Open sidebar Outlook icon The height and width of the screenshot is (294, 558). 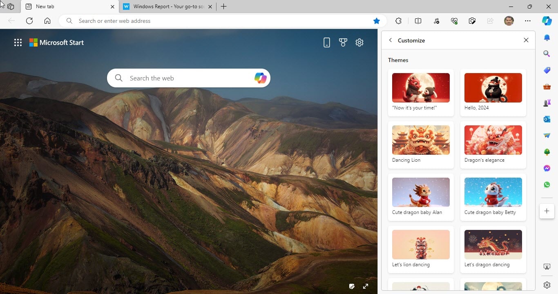point(547,119)
